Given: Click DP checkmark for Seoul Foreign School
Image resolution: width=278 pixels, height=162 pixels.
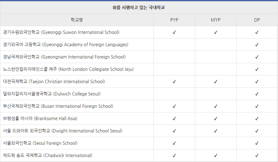Looking at the screenshot, I should [x=257, y=143].
